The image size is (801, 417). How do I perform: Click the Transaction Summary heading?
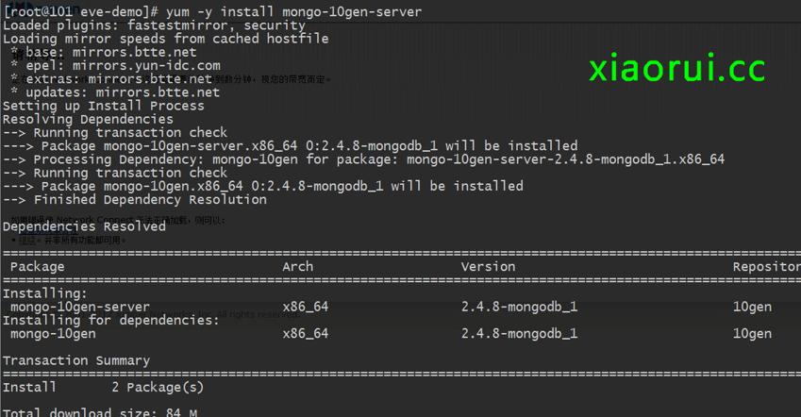(75, 360)
